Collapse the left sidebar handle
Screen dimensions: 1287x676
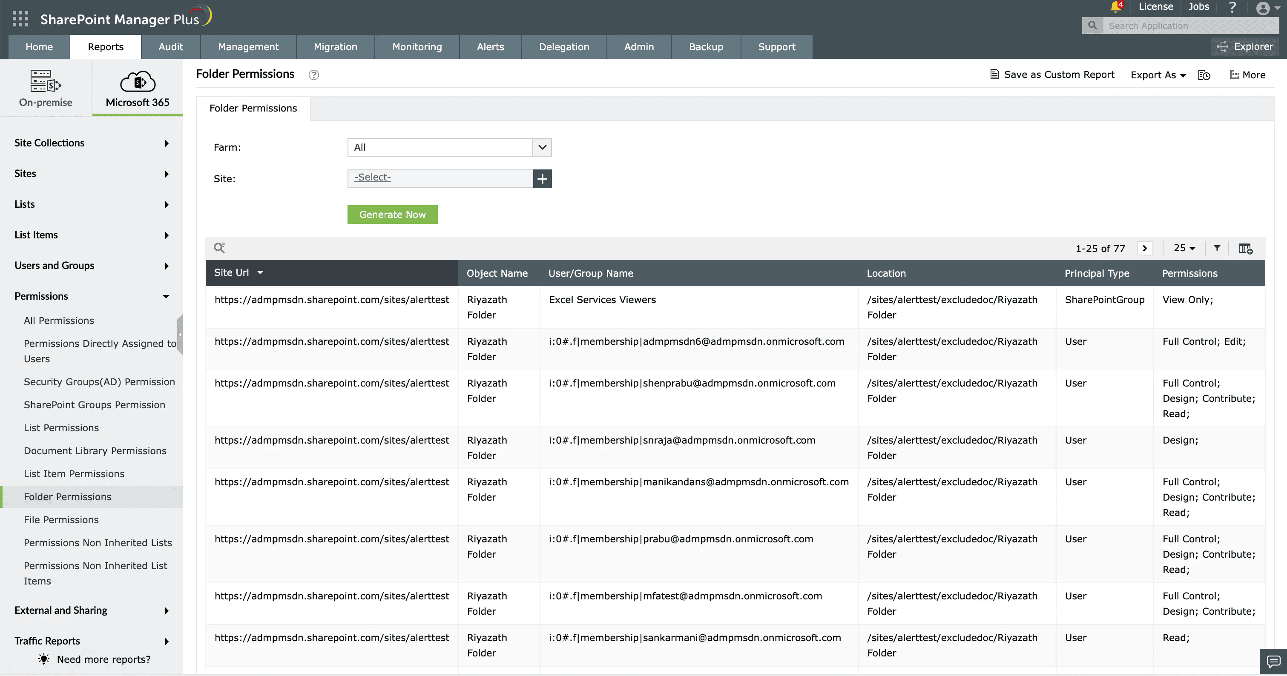181,335
